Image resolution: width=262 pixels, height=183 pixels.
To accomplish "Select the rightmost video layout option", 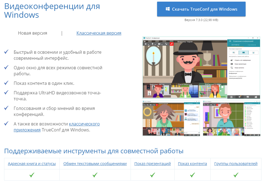I will point(253,52).
